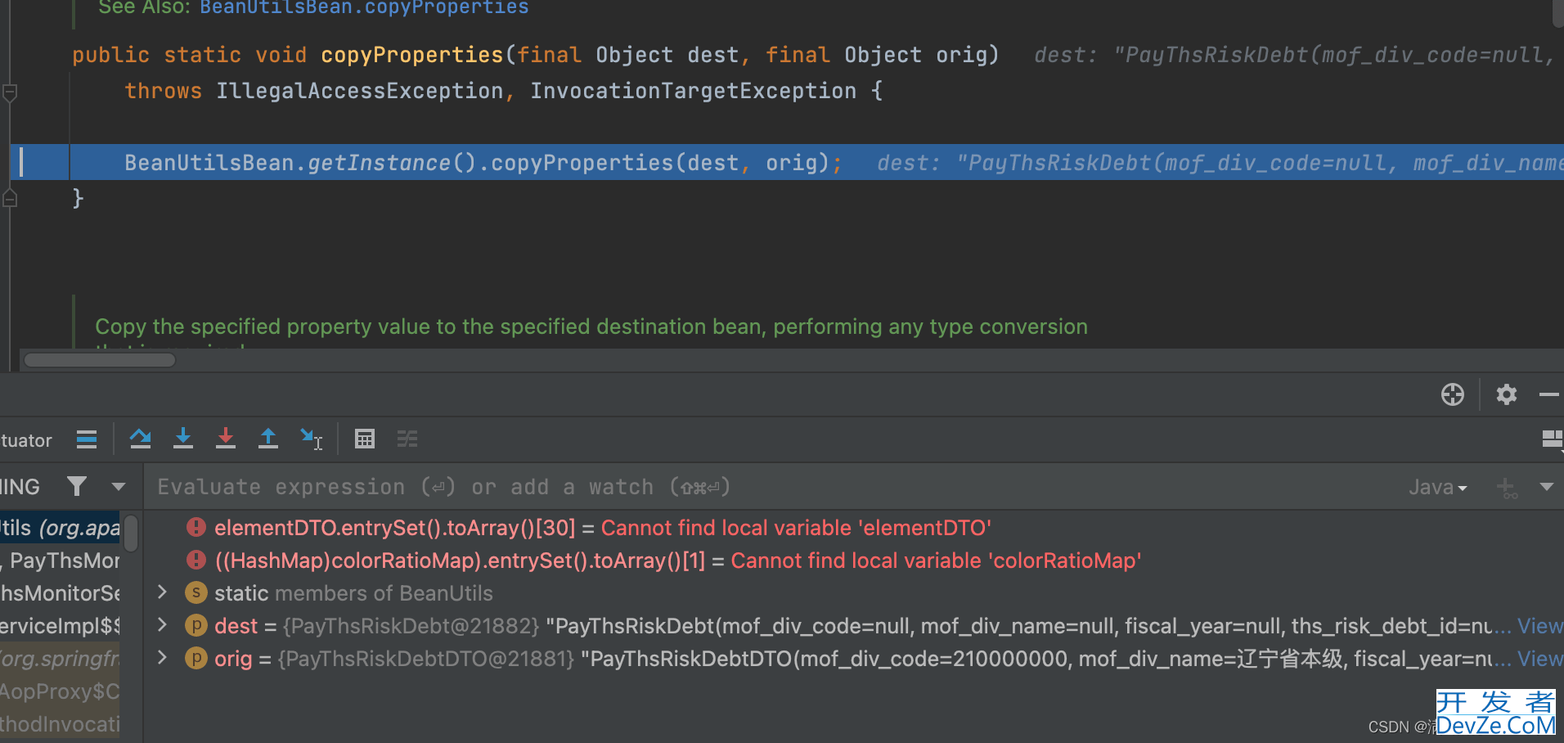Click the View link for orig value
The height and width of the screenshot is (743, 1564).
1539,659
